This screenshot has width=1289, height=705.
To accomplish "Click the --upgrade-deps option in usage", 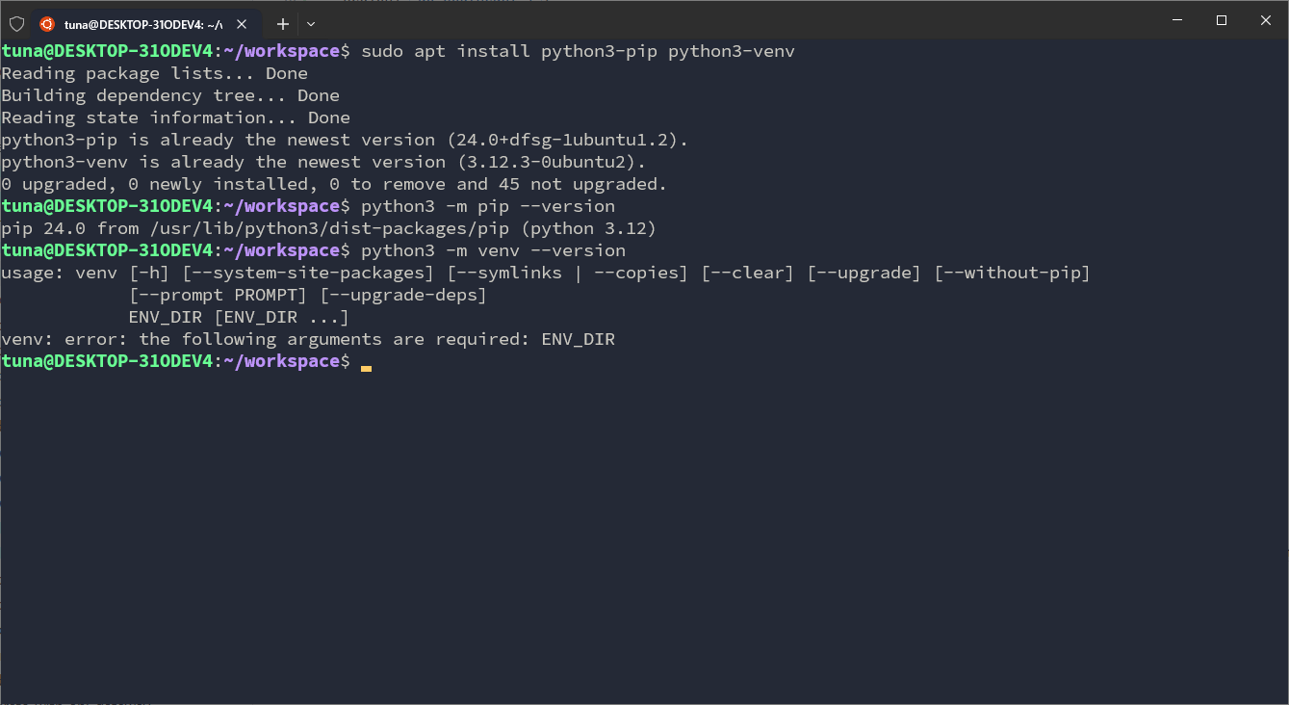I will click(x=403, y=295).
